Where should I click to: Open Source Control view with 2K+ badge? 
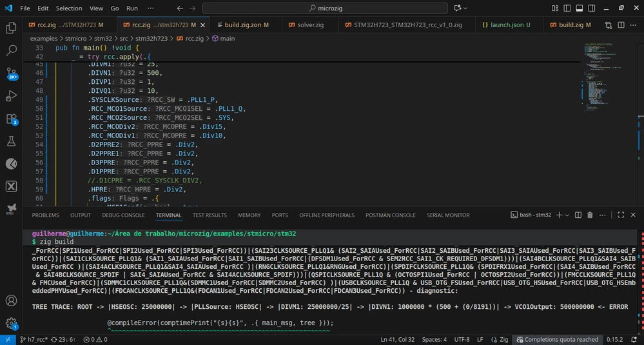tap(11, 74)
